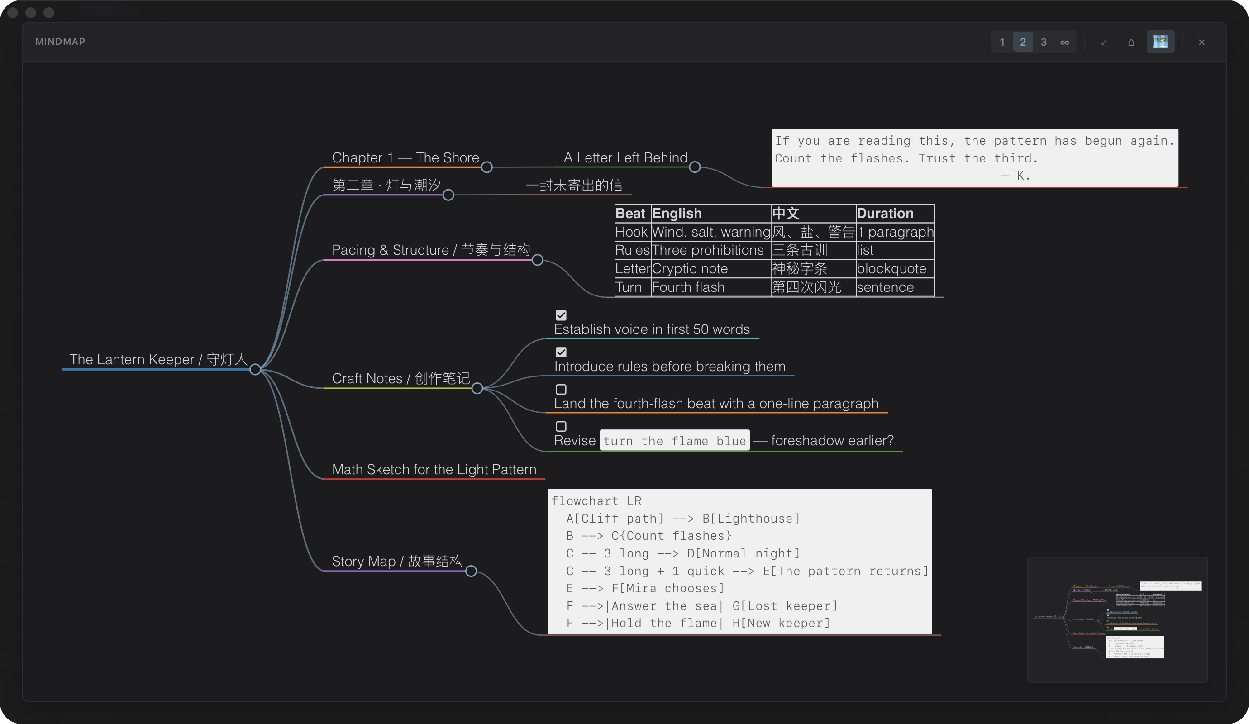This screenshot has height=724, width=1249.
Task: Collapse Pacing & Structure node circle
Action: point(537,260)
